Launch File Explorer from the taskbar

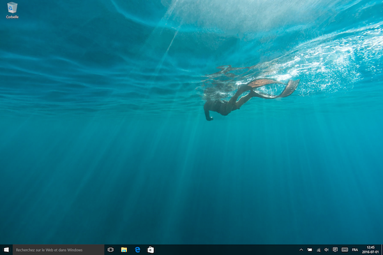[124, 250]
